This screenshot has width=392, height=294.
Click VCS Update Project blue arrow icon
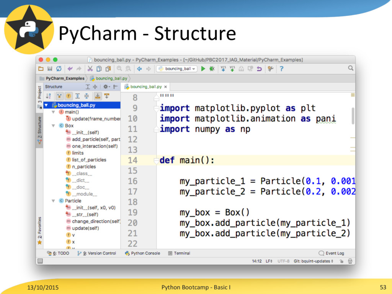[223, 69]
